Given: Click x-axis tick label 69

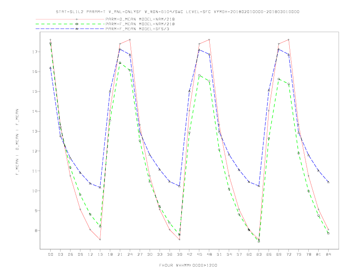Looking at the screenshot, I should [x=279, y=254].
